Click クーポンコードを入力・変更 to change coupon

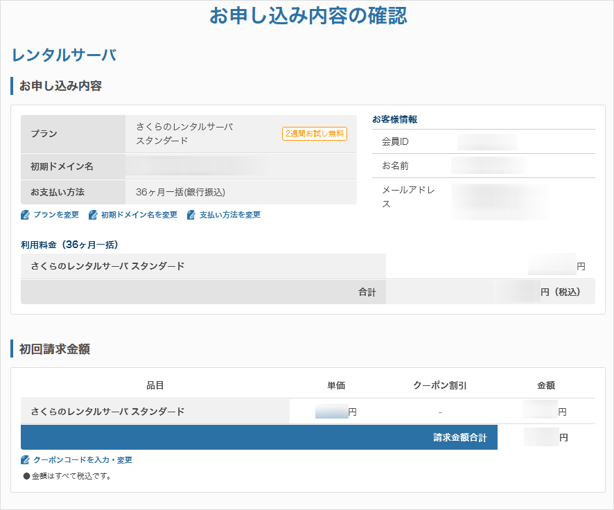point(81,459)
